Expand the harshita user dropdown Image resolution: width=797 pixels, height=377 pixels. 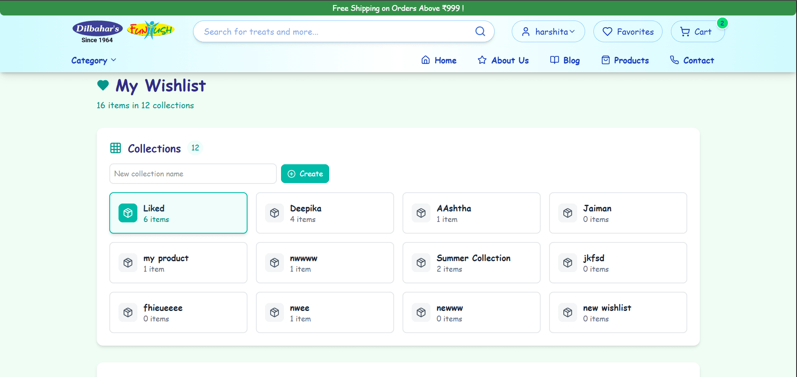[548, 31]
